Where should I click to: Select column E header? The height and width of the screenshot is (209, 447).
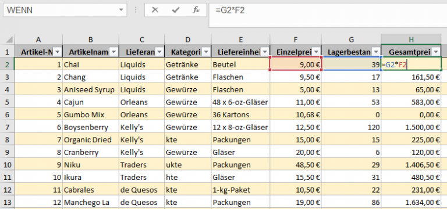240,39
